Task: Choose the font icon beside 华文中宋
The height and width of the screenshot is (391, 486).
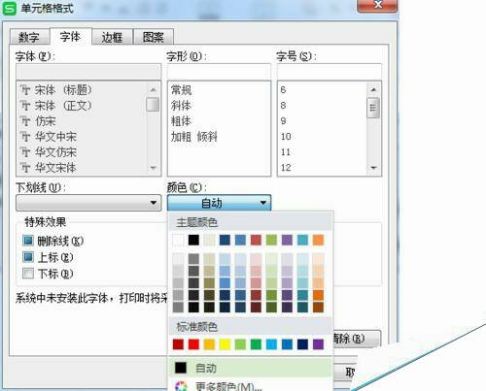Action: (x=25, y=137)
